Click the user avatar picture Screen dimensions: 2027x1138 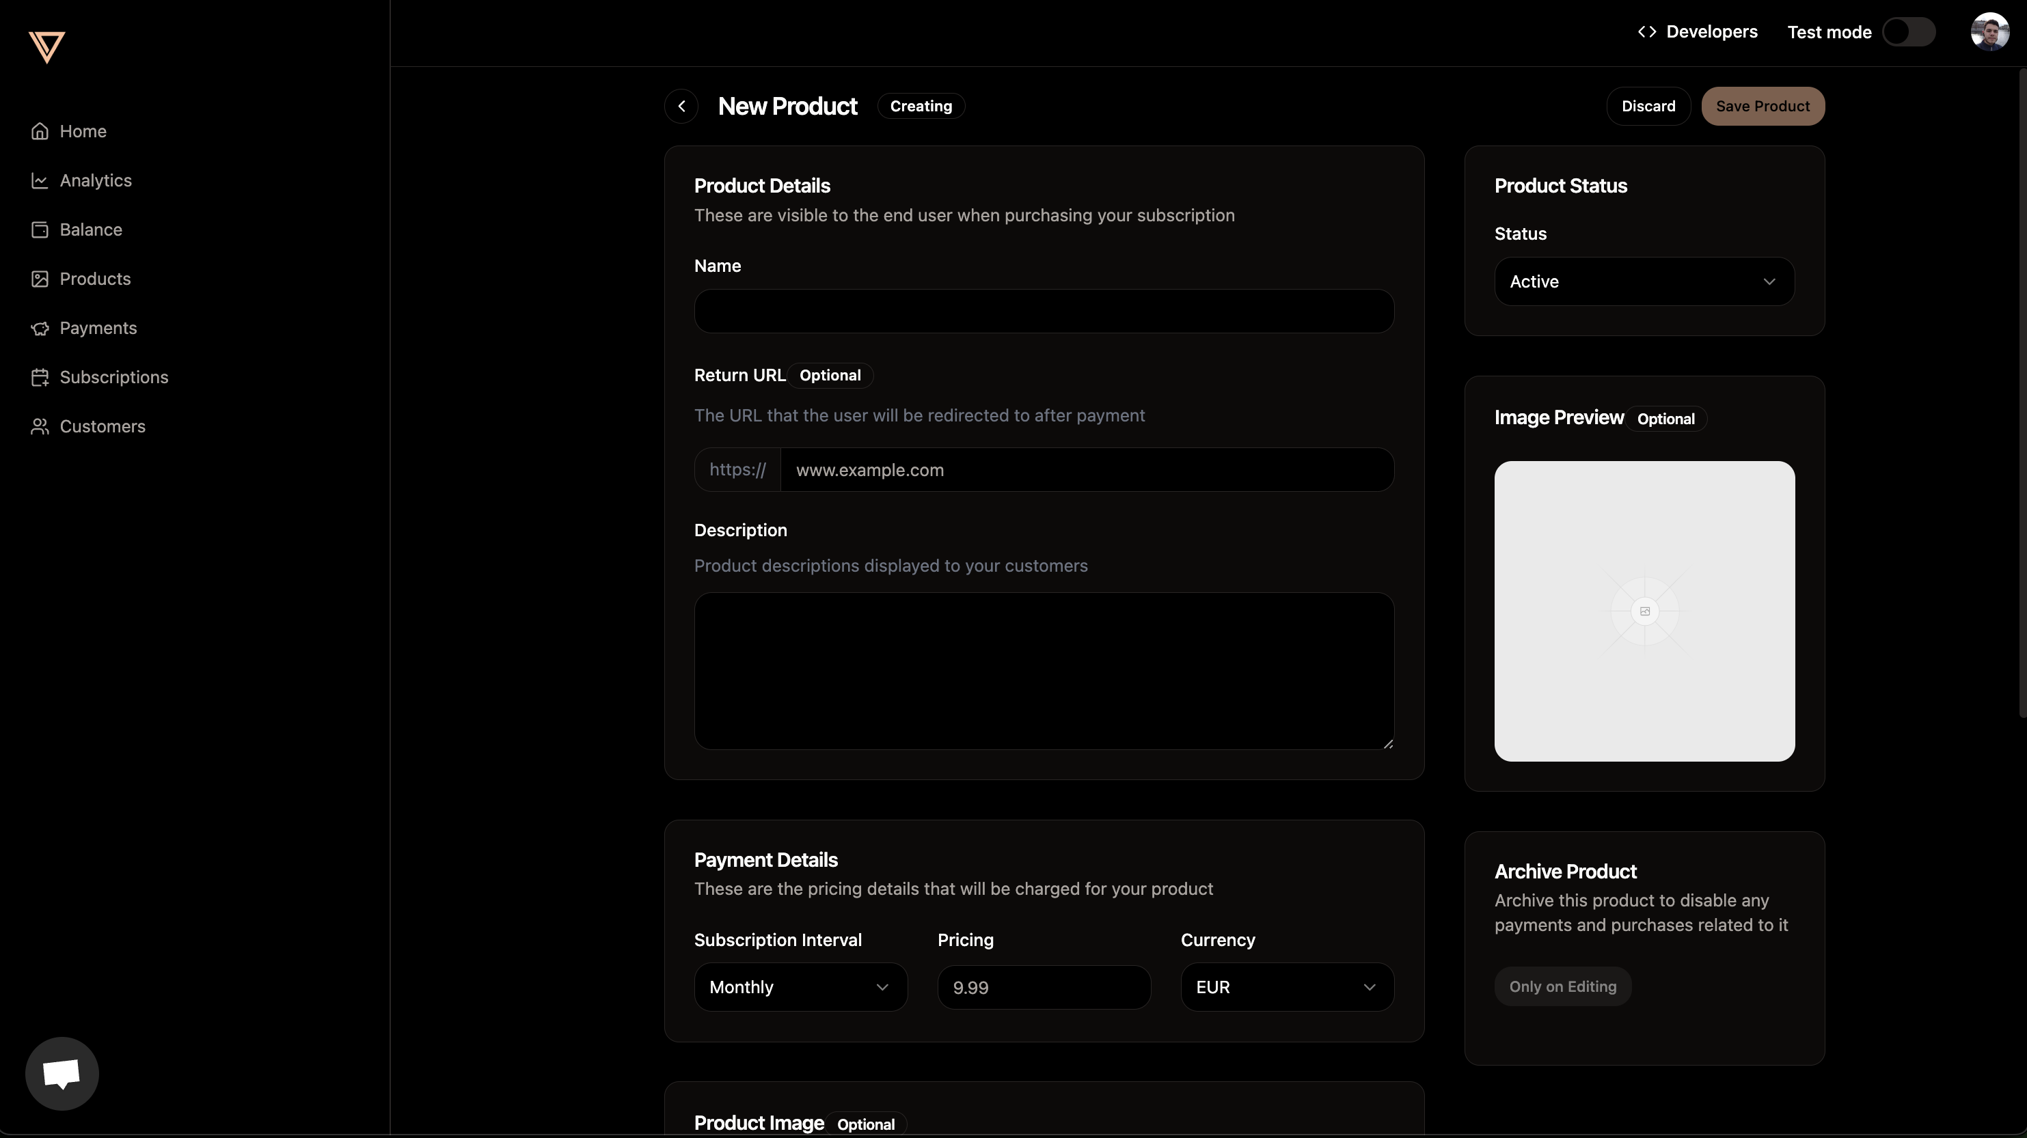point(1989,32)
